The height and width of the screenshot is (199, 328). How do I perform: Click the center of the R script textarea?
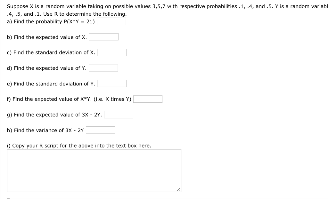[x=94, y=170]
